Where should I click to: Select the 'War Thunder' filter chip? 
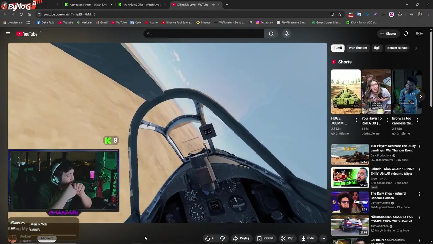(358, 48)
